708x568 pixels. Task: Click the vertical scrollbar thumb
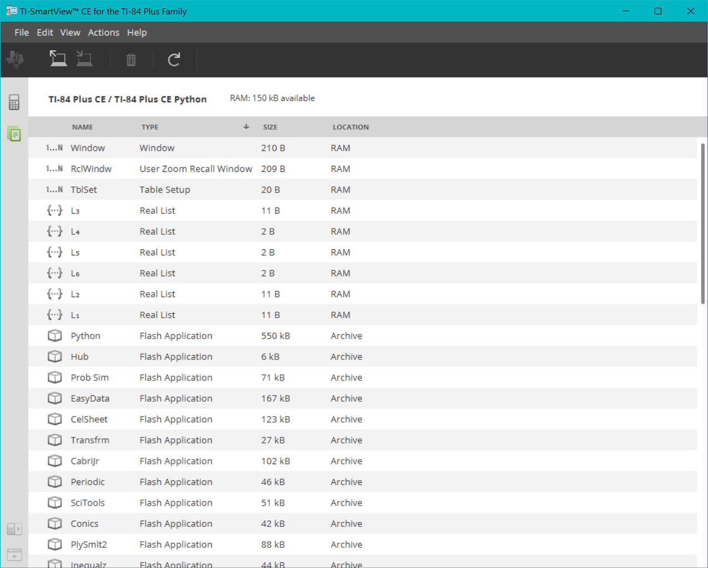tap(702, 223)
